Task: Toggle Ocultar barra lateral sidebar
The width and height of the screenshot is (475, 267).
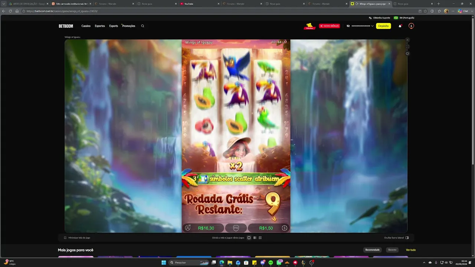Action: [407, 238]
